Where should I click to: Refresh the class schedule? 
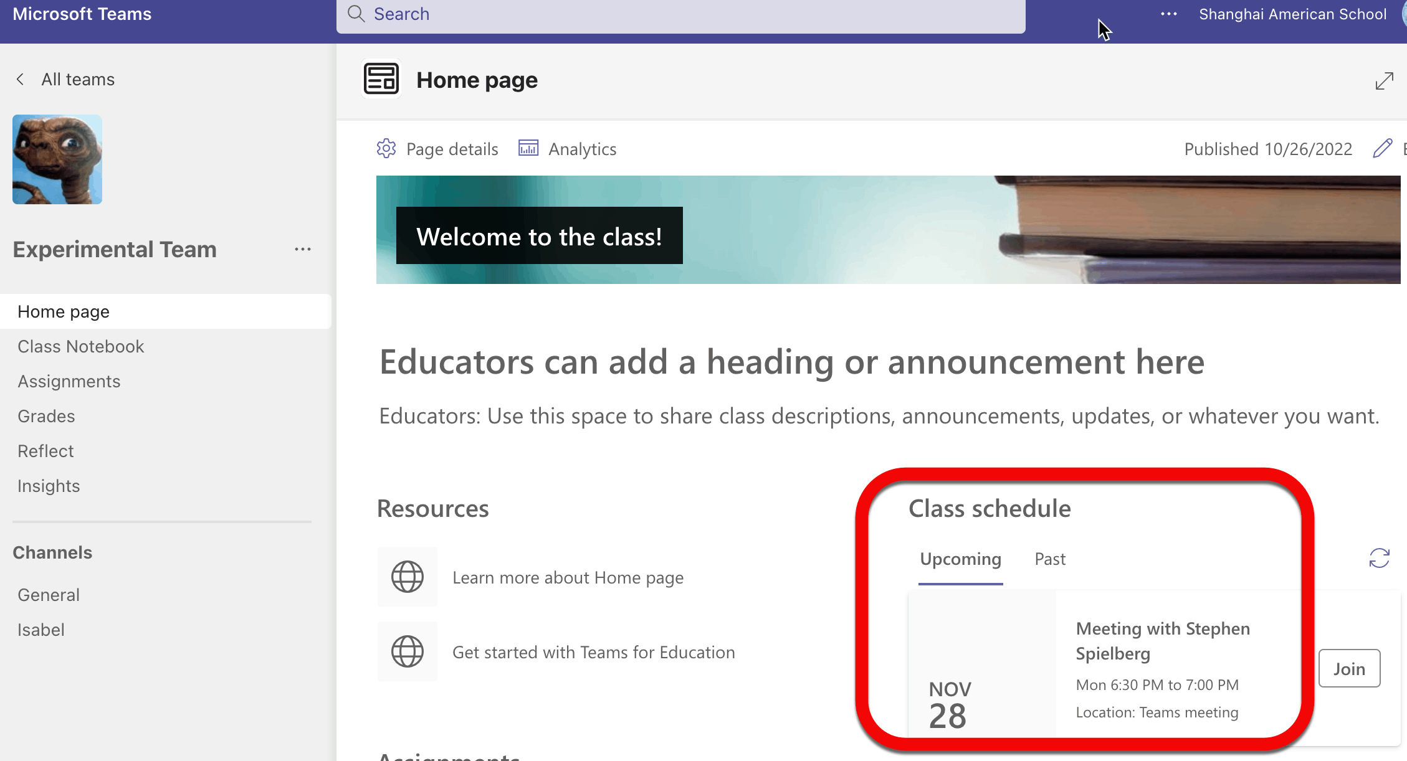coord(1379,558)
